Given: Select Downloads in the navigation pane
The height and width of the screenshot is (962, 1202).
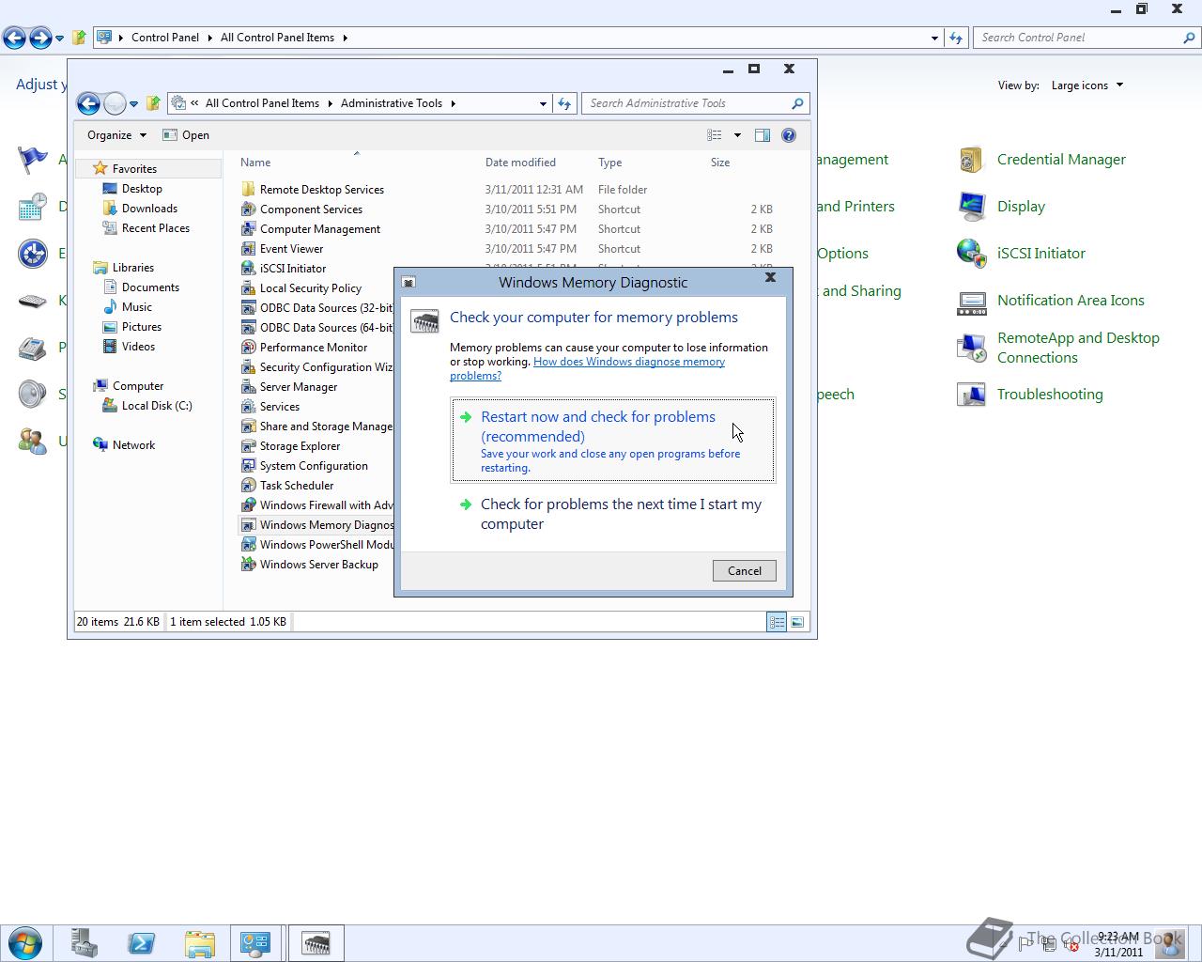Looking at the screenshot, I should tap(149, 209).
